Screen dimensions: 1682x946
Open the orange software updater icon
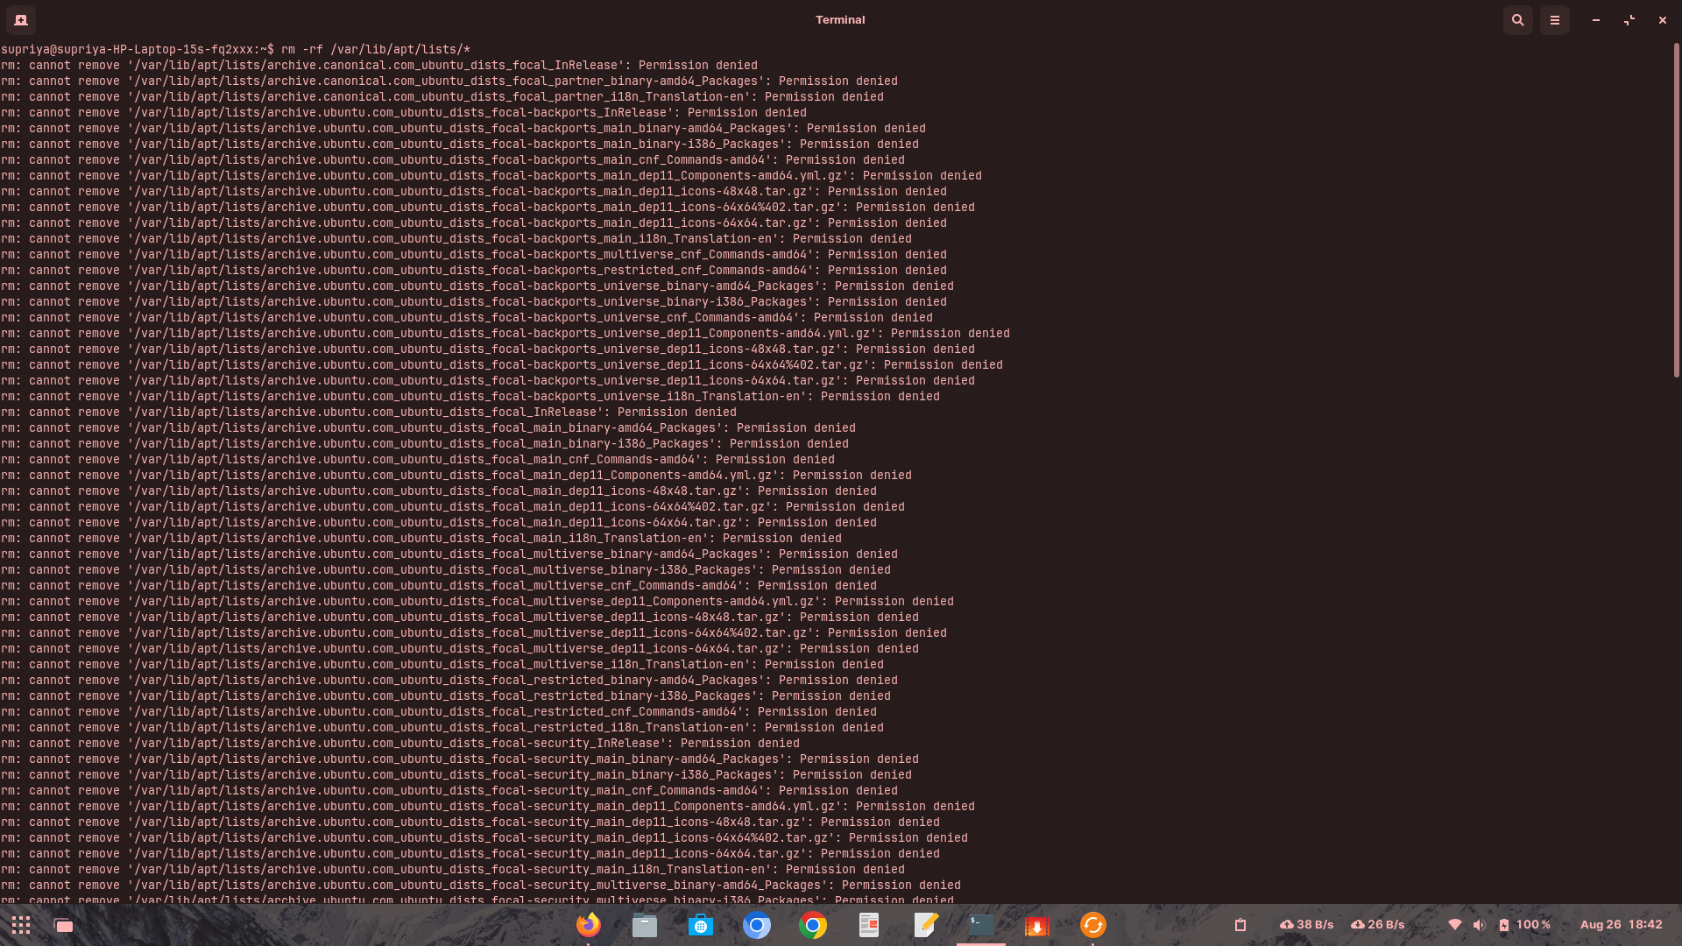[1093, 925]
